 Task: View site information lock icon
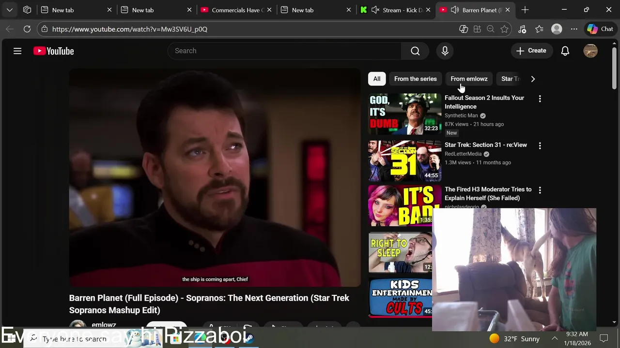point(45,29)
